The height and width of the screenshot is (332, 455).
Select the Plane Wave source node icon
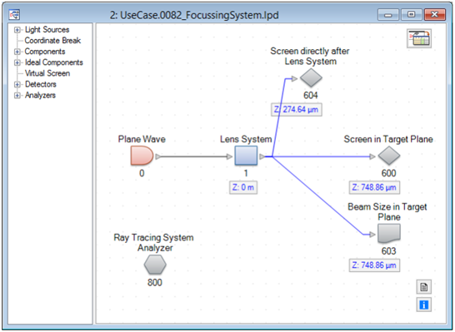142,156
